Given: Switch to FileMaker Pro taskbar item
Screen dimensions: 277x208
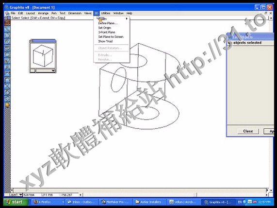Looking at the screenshot, I should click(115, 202).
